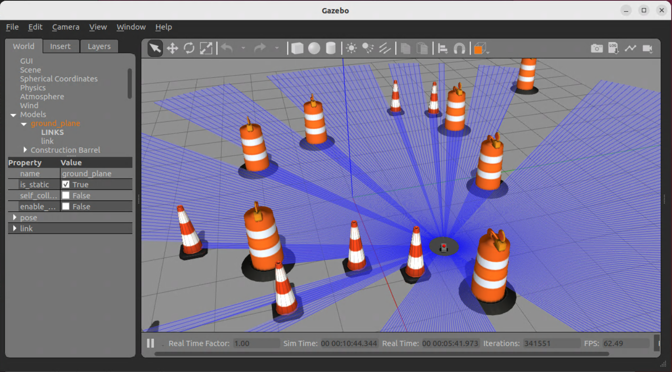Insert a cylinder shape from the toolbar
This screenshot has width=672, height=372.
coord(331,48)
